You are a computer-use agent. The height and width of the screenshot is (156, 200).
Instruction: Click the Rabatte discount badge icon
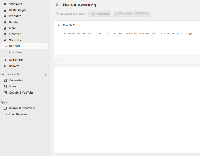5,66
